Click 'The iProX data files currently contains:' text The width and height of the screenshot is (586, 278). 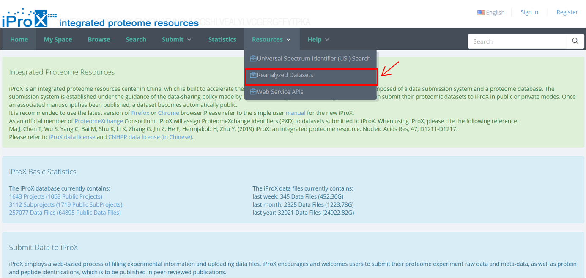(303, 188)
